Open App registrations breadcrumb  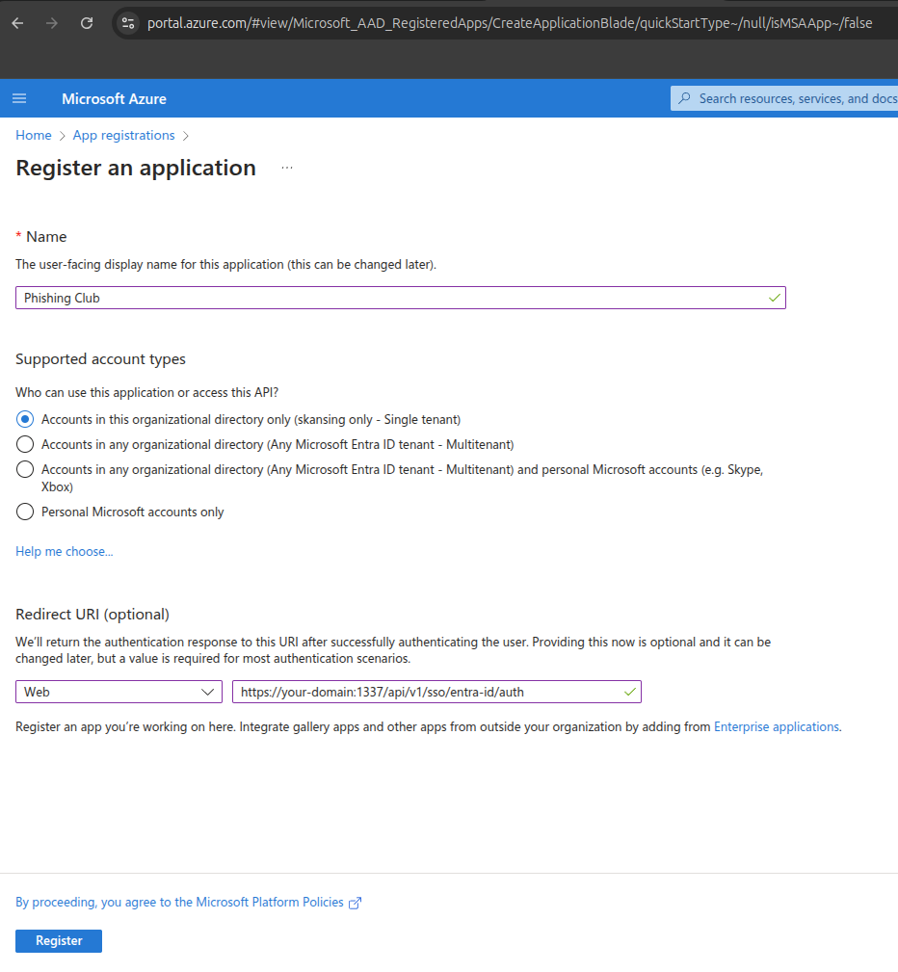[124, 135]
